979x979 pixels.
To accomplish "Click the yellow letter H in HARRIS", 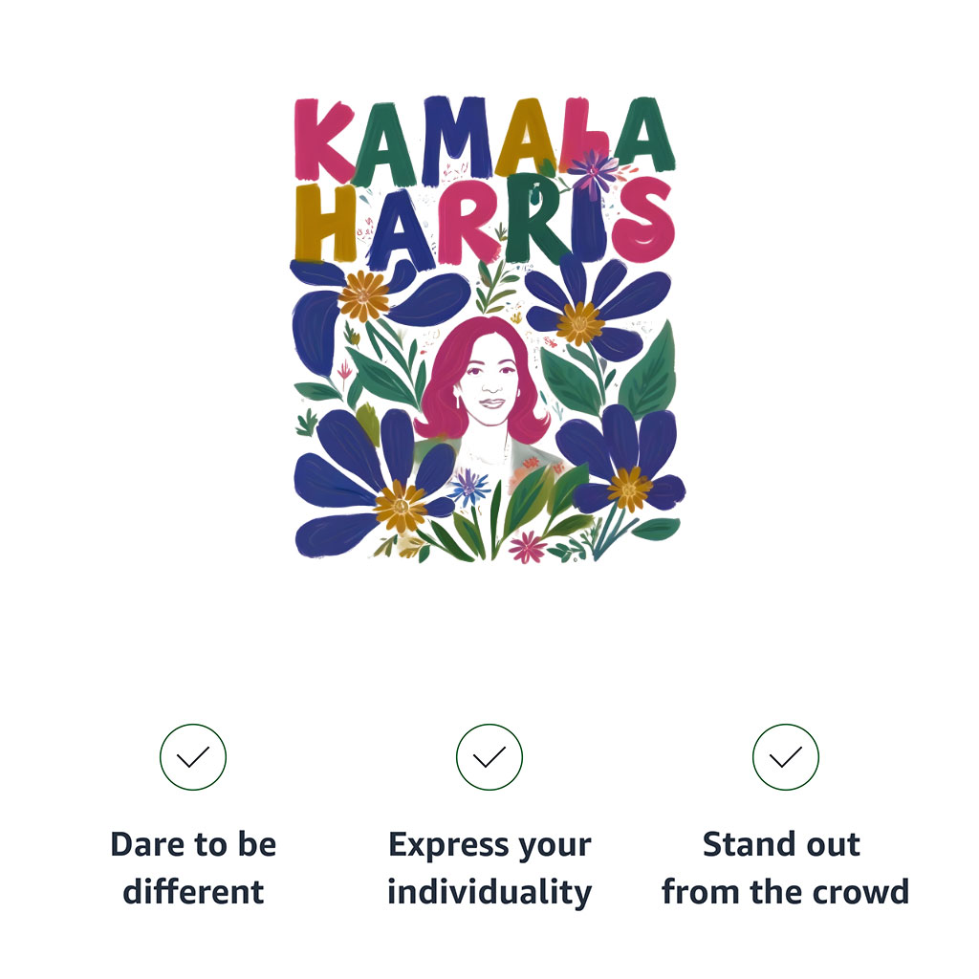I will 326,223.
